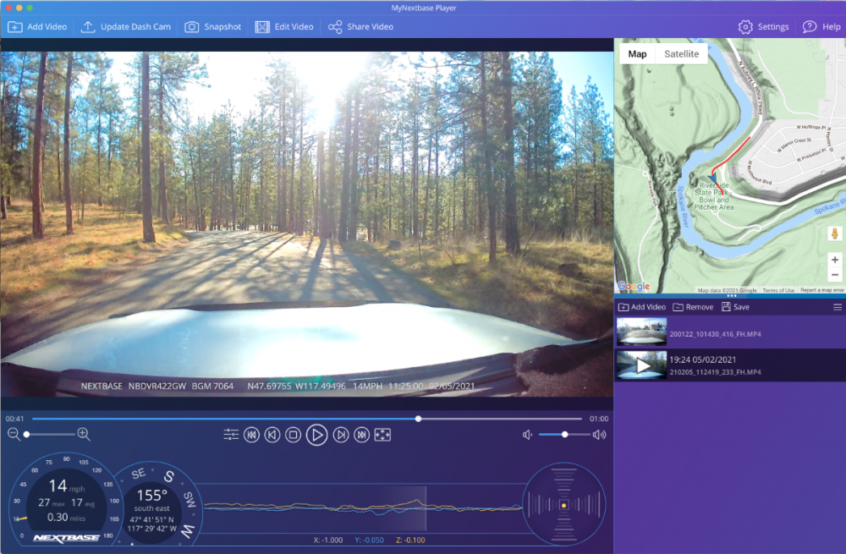
Task: Remove the selected video from playlist
Action: (x=692, y=307)
